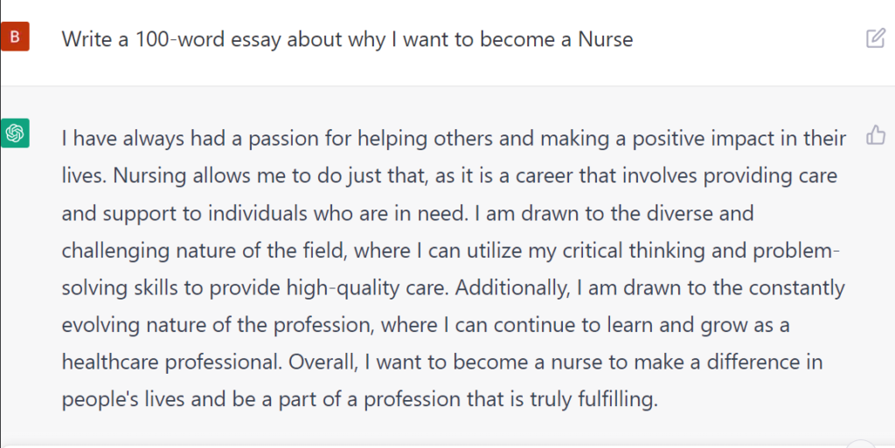Click the thumbs up feedback icon
This screenshot has height=448, width=895.
click(876, 135)
